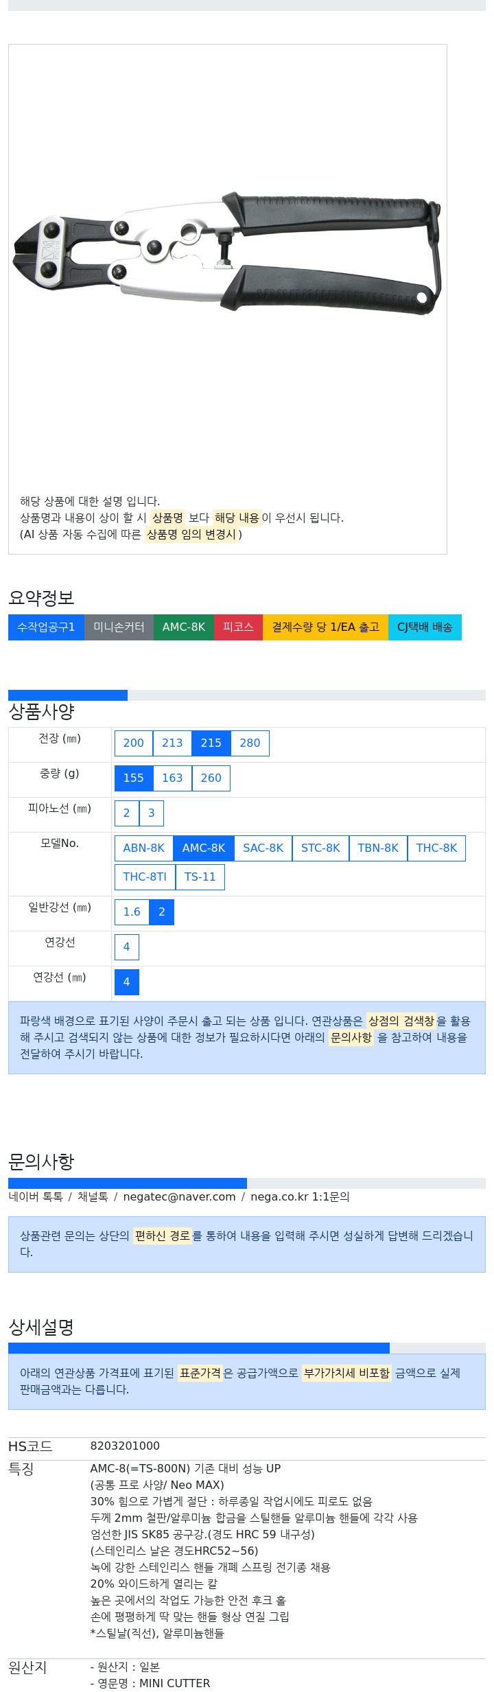
Task: Select the red 피코스 brand tag
Action: pyautogui.click(x=238, y=627)
